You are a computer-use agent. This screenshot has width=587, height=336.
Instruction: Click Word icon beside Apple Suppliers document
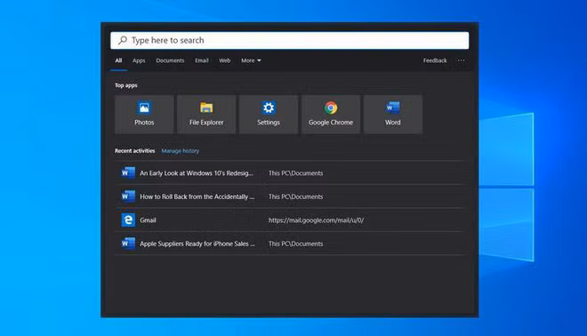pos(128,244)
